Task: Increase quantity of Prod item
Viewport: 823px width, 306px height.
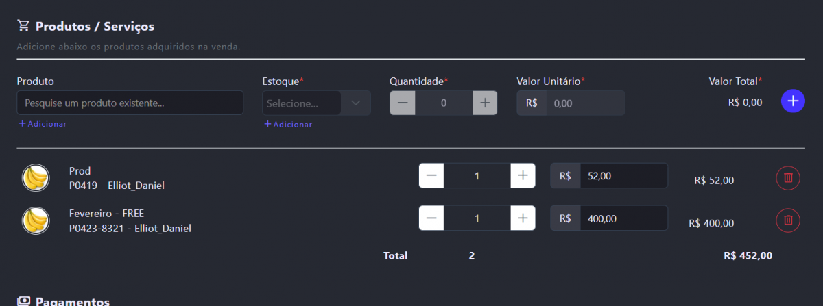Action: tap(523, 176)
